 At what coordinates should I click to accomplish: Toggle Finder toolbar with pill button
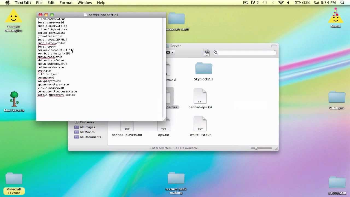pos(274,46)
